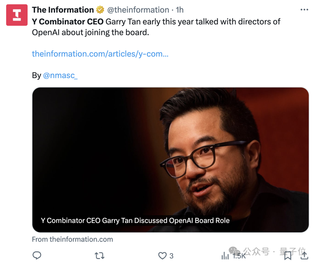This screenshot has width=316, height=264.
Task: Share the tweet via share icon
Action: (304, 255)
